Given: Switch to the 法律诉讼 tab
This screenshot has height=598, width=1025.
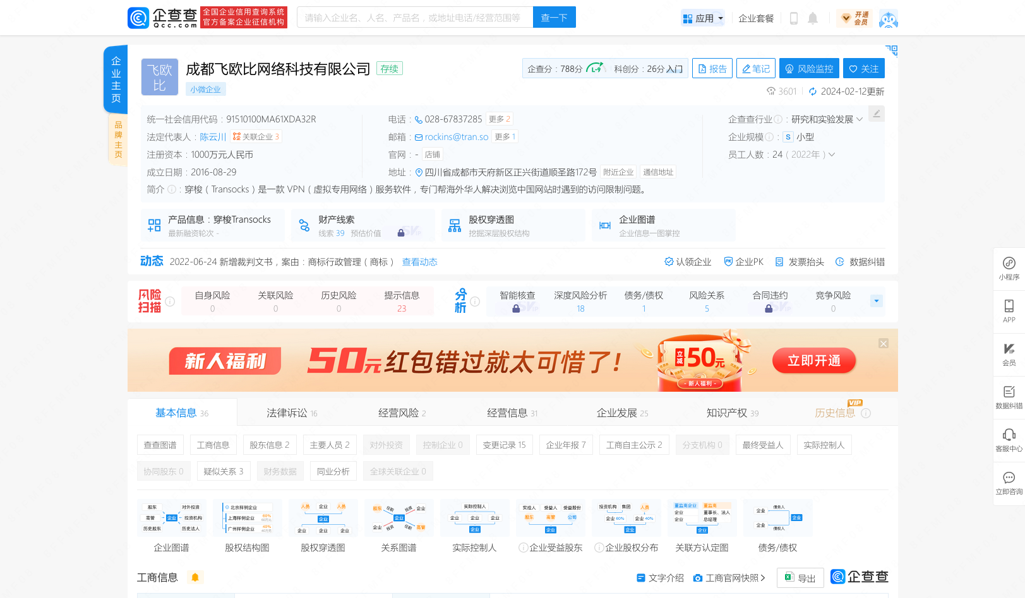Looking at the screenshot, I should [x=292, y=413].
